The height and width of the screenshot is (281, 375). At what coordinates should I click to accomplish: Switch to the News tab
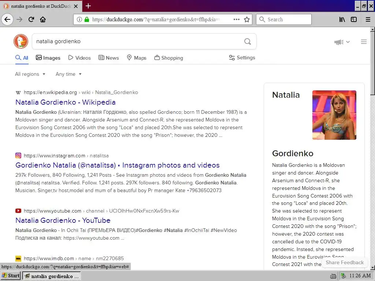coord(109,58)
